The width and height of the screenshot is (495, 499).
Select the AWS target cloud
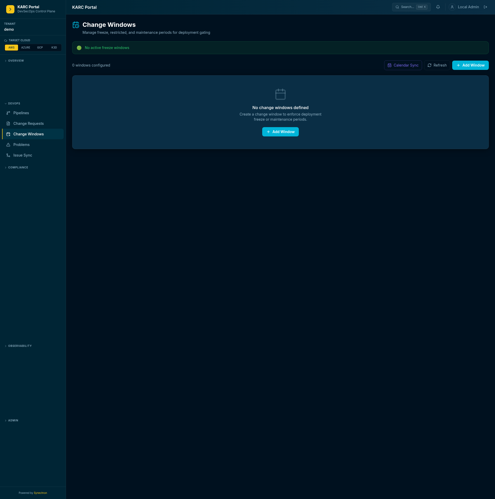[x=11, y=47]
